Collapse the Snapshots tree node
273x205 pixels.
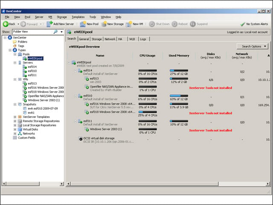(x=15, y=104)
